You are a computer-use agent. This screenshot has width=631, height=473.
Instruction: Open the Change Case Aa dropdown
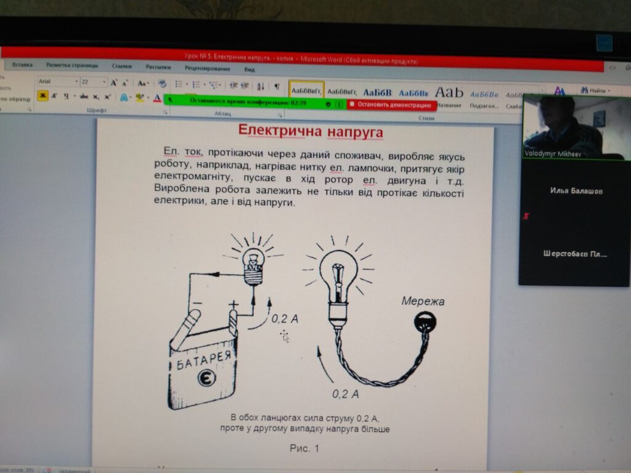(x=143, y=84)
